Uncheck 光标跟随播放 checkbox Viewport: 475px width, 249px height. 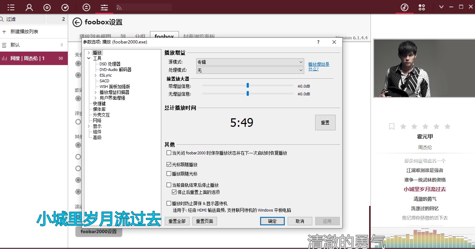click(169, 165)
